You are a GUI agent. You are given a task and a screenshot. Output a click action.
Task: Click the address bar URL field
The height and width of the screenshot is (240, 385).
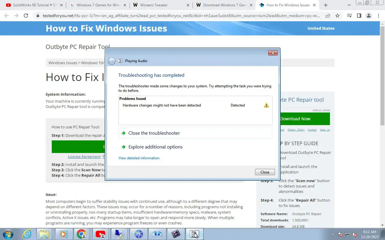click(181, 16)
